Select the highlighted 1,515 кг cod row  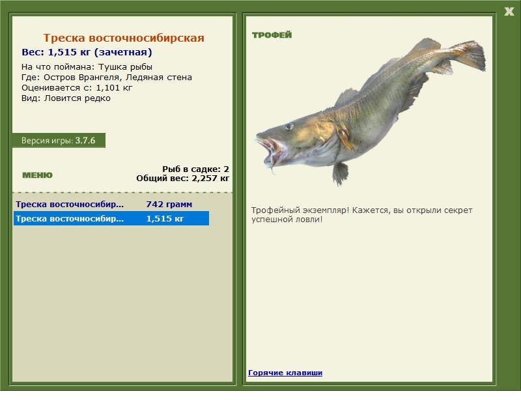111,218
